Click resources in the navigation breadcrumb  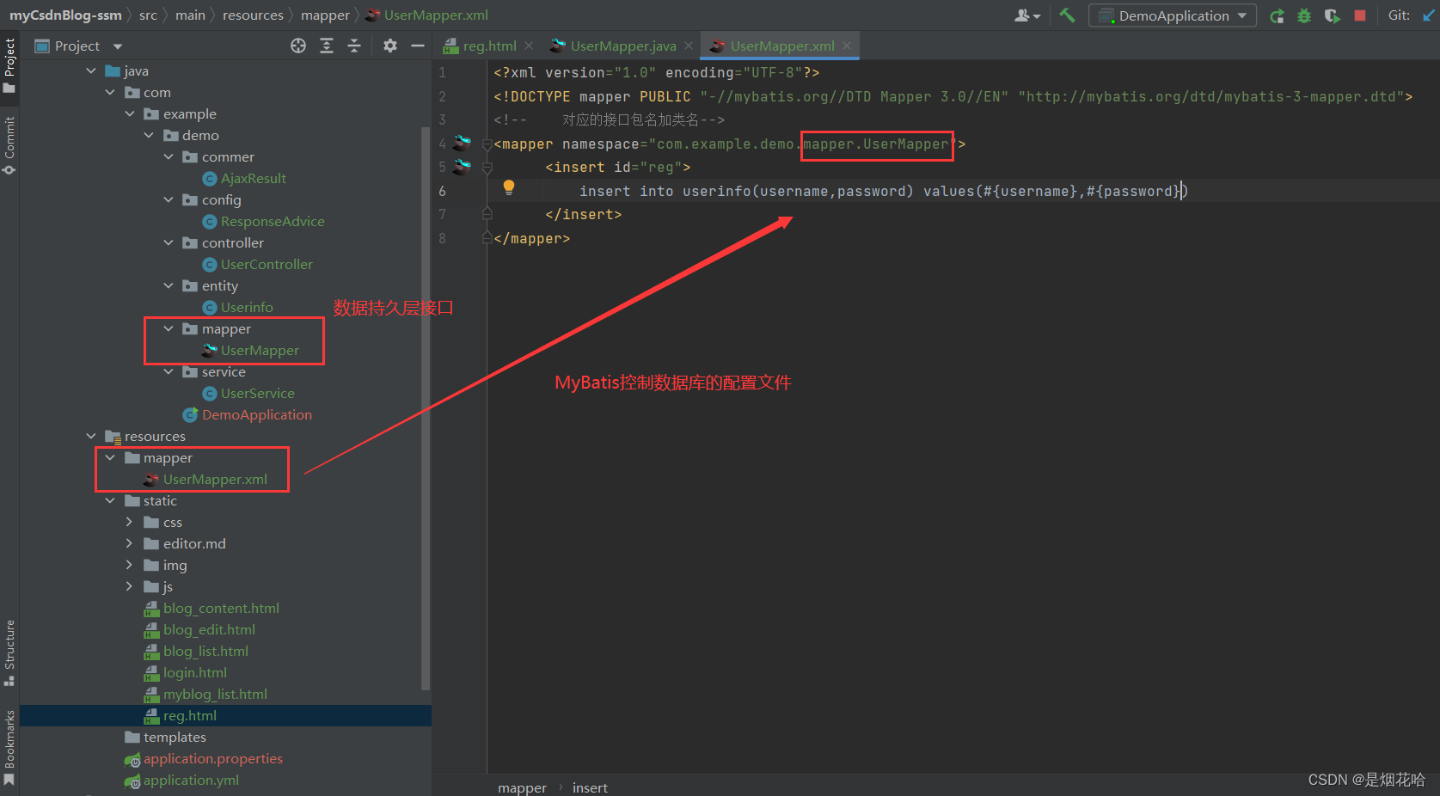point(253,15)
